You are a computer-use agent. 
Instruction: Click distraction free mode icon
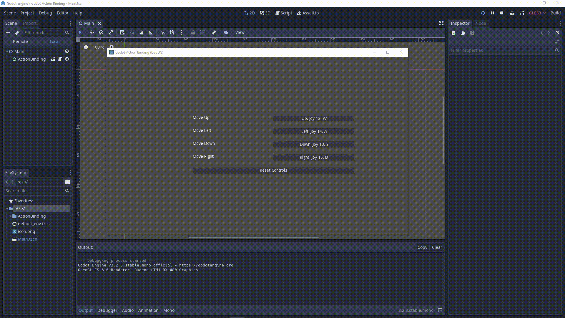tap(441, 23)
